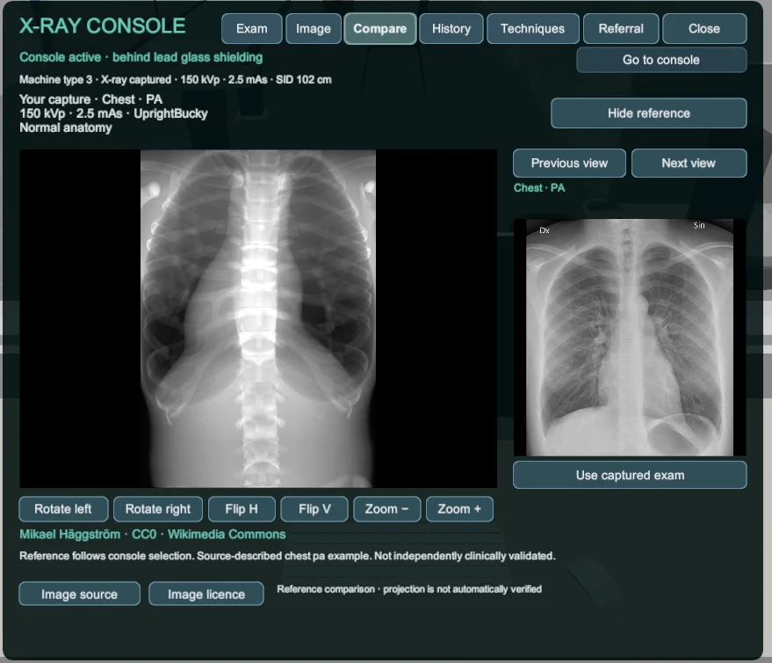Show the previous reference view
772x663 pixels.
569,164
